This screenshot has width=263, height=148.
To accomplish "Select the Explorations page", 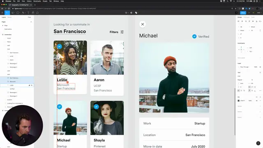I will pos(8,29).
